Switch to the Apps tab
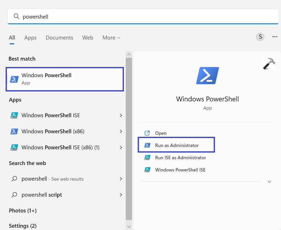 click(30, 38)
